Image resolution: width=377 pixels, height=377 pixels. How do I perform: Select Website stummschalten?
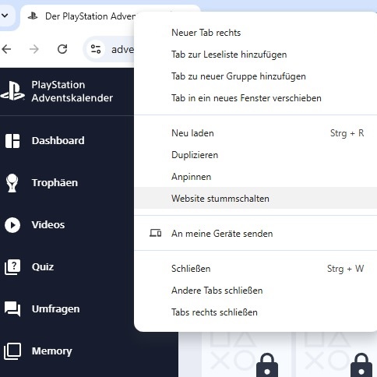(255, 198)
